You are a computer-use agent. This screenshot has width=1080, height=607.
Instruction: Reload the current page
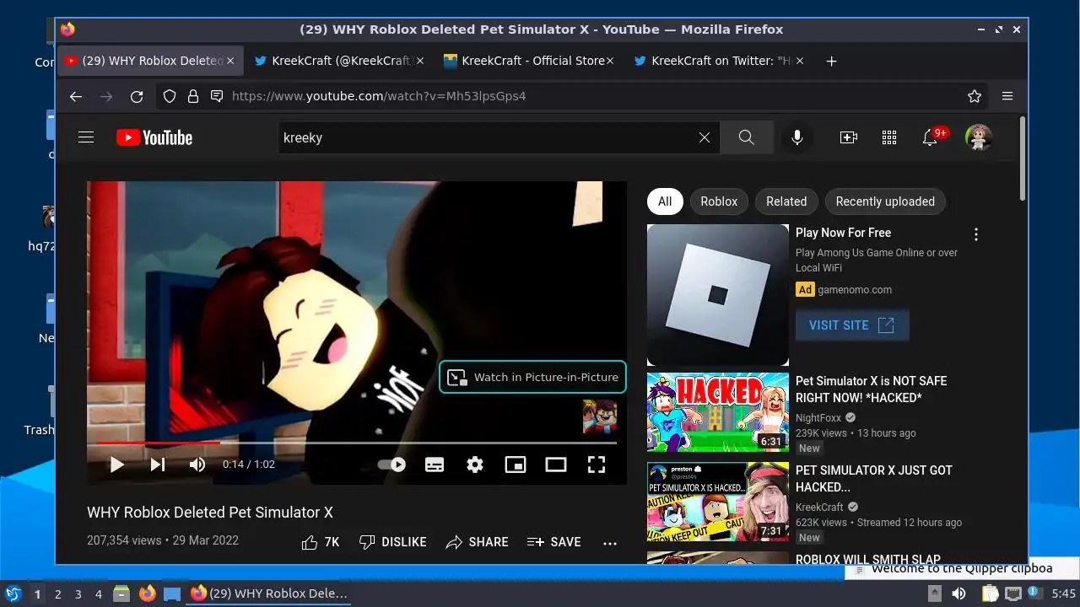137,96
